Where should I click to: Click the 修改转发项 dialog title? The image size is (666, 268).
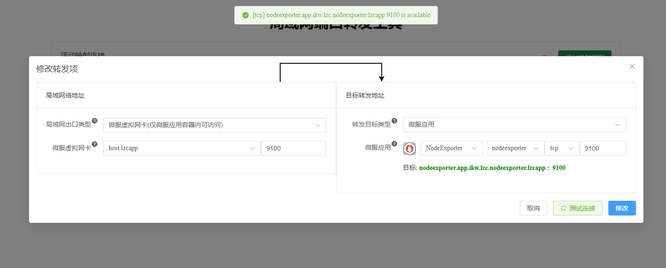(57, 69)
